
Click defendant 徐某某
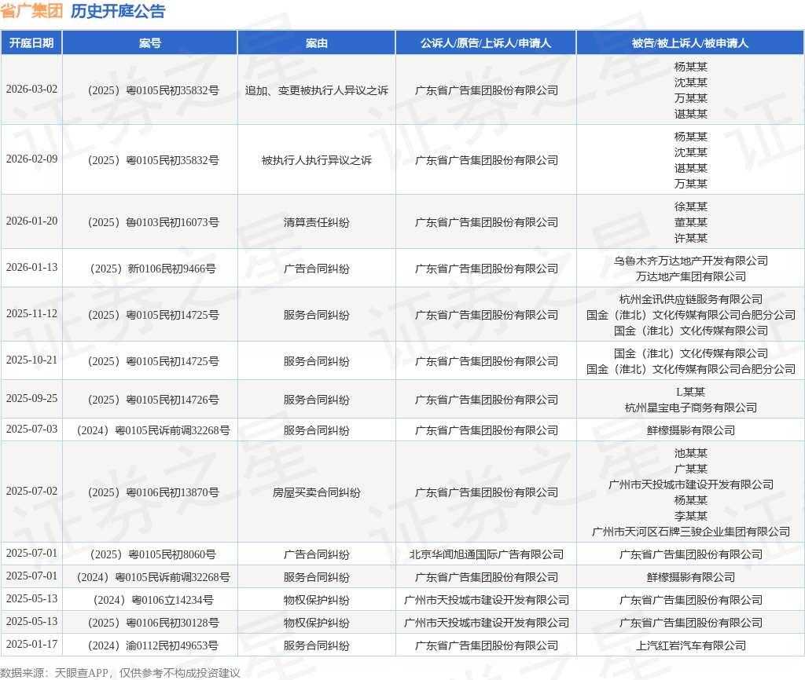point(690,207)
